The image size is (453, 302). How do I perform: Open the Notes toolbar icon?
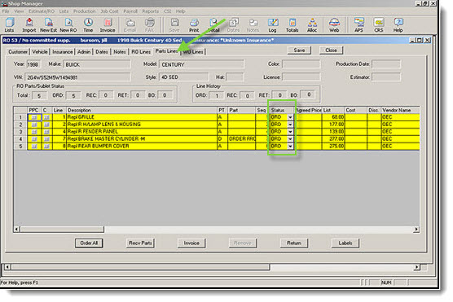click(x=253, y=25)
